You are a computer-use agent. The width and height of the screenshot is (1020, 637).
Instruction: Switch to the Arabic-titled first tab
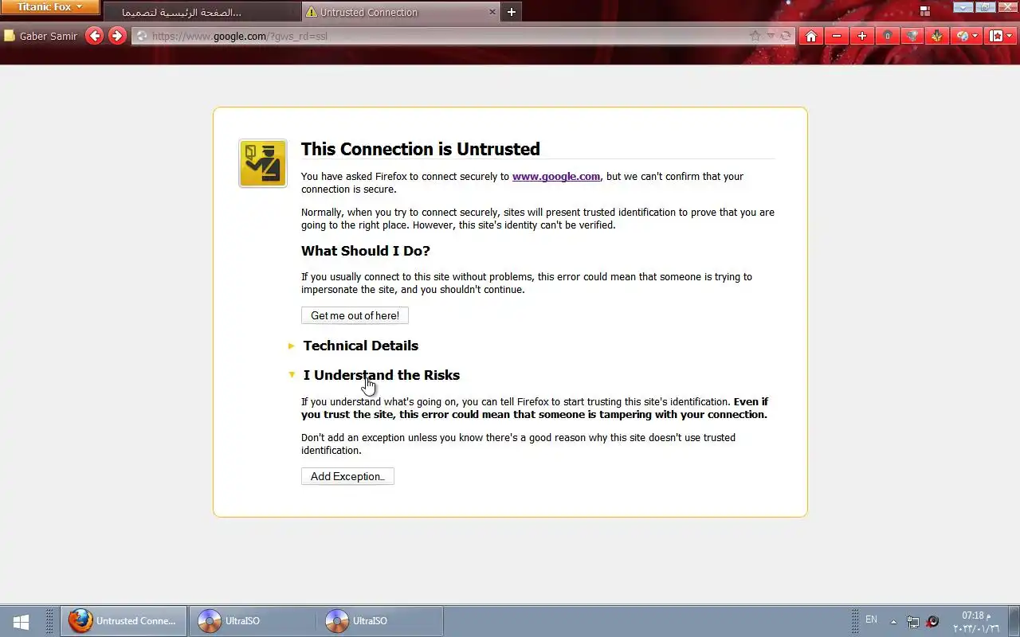point(202,12)
